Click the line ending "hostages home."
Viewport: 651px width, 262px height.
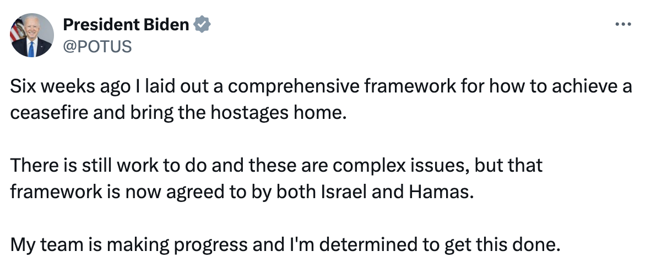[179, 112]
